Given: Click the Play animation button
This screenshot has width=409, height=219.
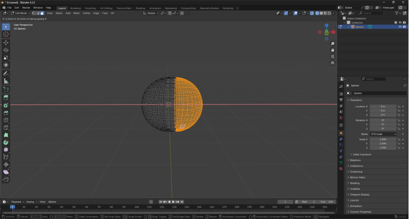Looking at the screenshot, I should point(173,202).
